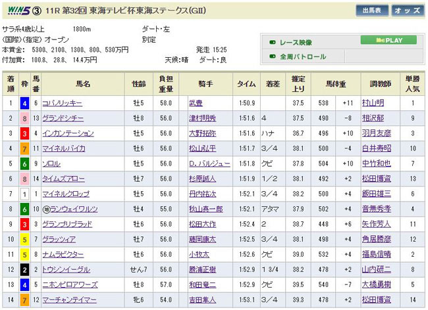The height and width of the screenshot is (310, 428).
Task: Open trainer 村山明 link
Action: [x=372, y=103]
